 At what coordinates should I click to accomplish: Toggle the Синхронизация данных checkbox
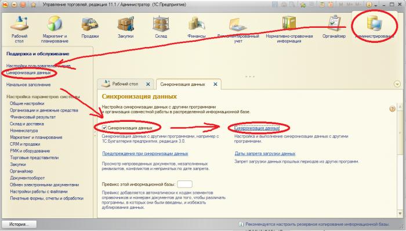[x=104, y=128]
